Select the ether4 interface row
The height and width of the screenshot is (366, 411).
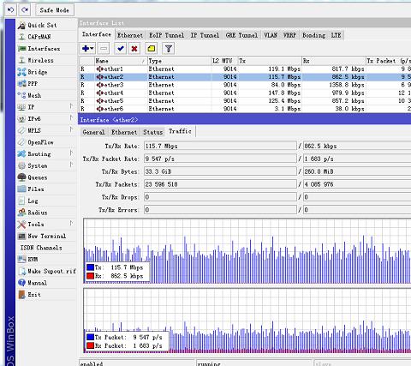(245, 93)
